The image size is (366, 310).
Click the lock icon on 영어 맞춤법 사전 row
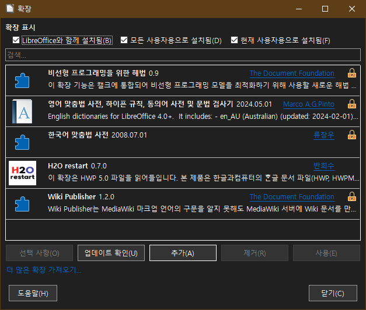(352, 104)
